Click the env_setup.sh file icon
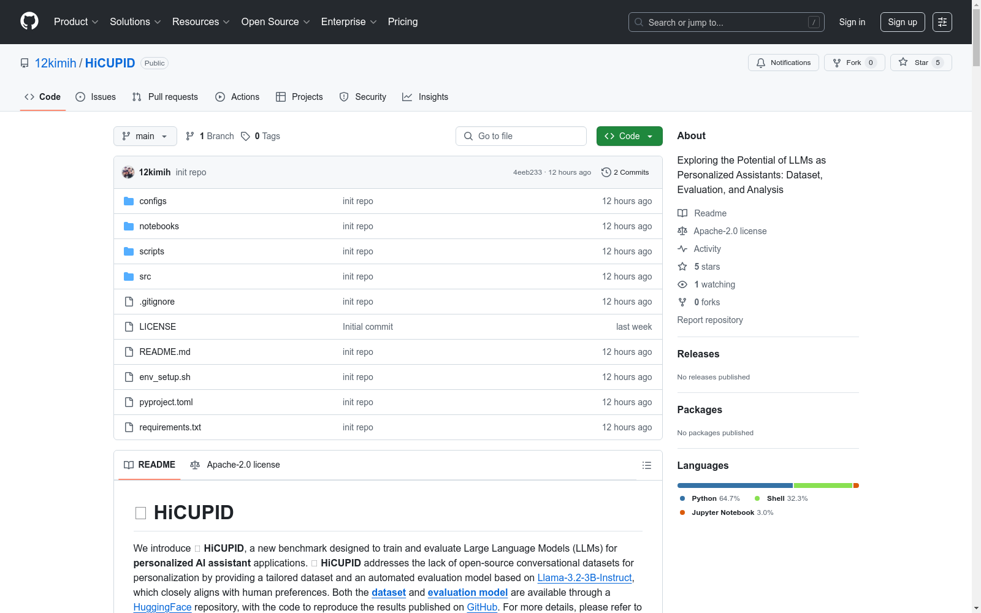The height and width of the screenshot is (613, 981). [129, 377]
